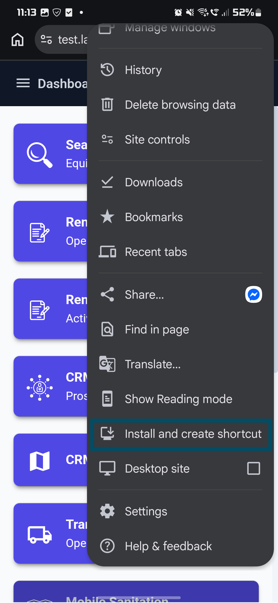Toggle the Desktop site checkbox
The height and width of the screenshot is (603, 278).
(x=254, y=468)
